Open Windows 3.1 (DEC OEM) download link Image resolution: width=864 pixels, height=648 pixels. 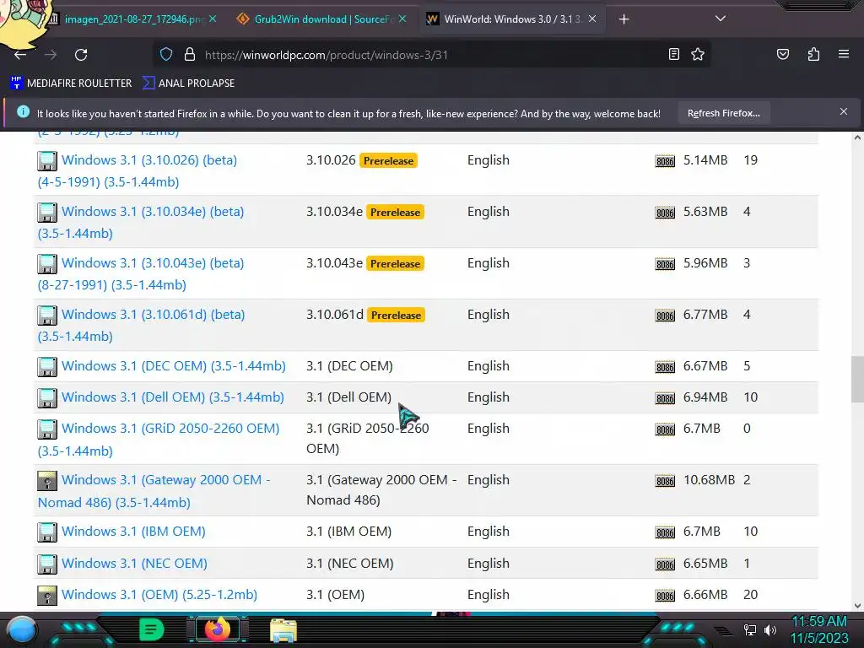click(x=174, y=366)
